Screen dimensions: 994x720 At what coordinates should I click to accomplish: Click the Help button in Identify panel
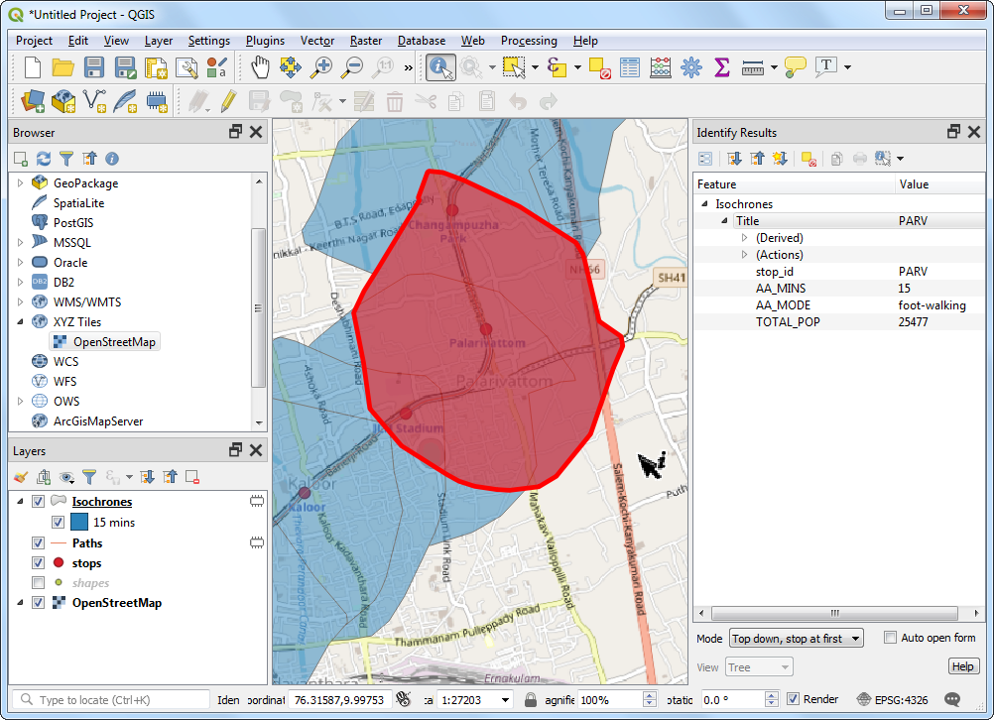tap(962, 666)
